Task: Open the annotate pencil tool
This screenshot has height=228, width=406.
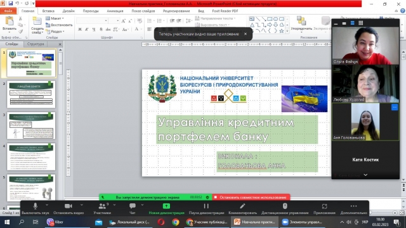Action: (x=242, y=206)
